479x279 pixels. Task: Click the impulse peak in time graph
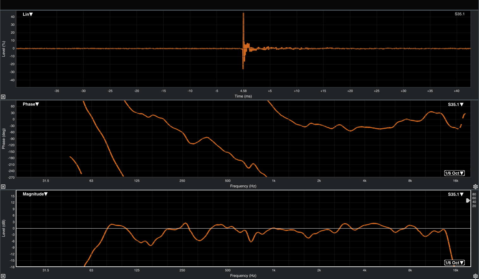coord(243,14)
